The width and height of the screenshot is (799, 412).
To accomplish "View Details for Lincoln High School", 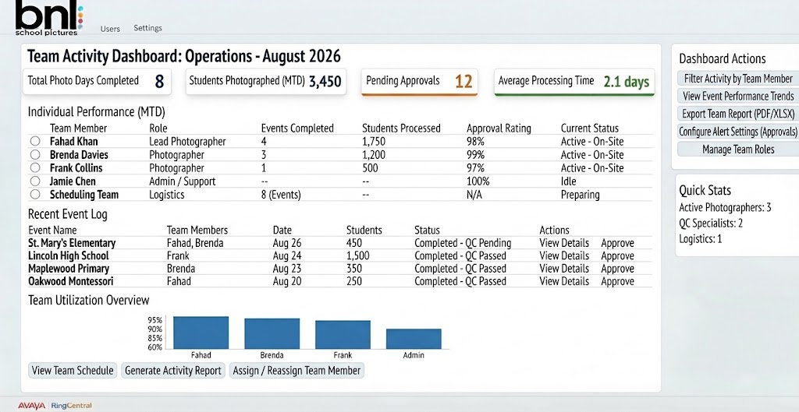I will [x=564, y=256].
